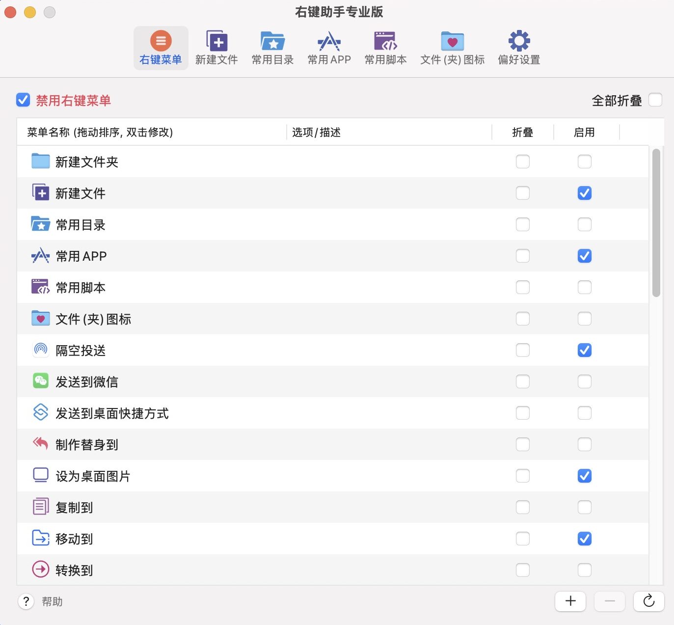Disable 启用 checkbox for 移动到

584,539
